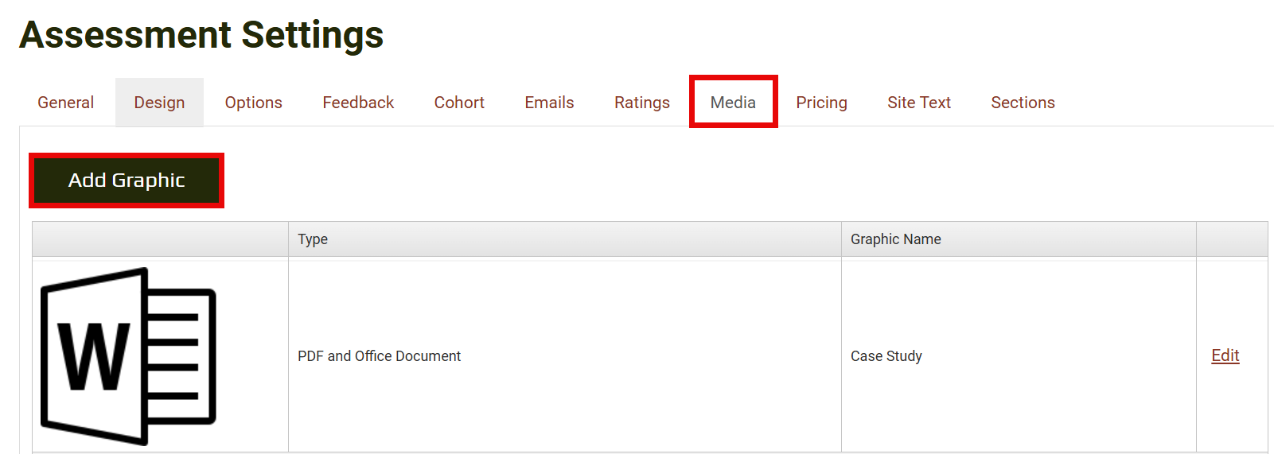Click the Assessment Settings heading
Viewport: 1274px width, 462px height.
(201, 35)
